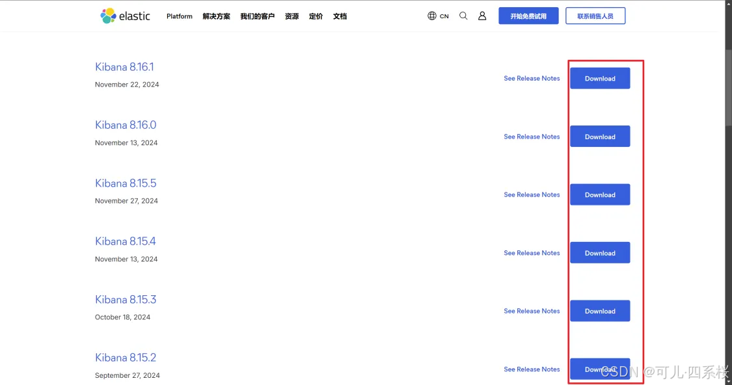732x385 pixels.
Task: Click the date November 27, 2024
Action: pos(126,201)
